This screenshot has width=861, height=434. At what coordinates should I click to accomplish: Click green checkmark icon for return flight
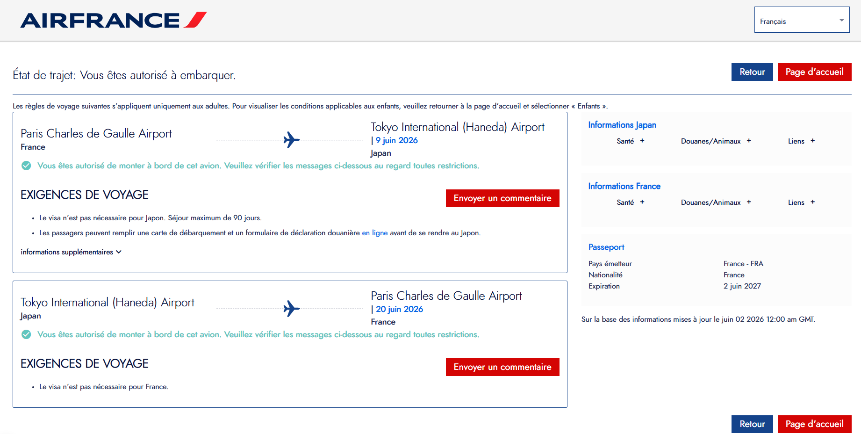tap(26, 334)
